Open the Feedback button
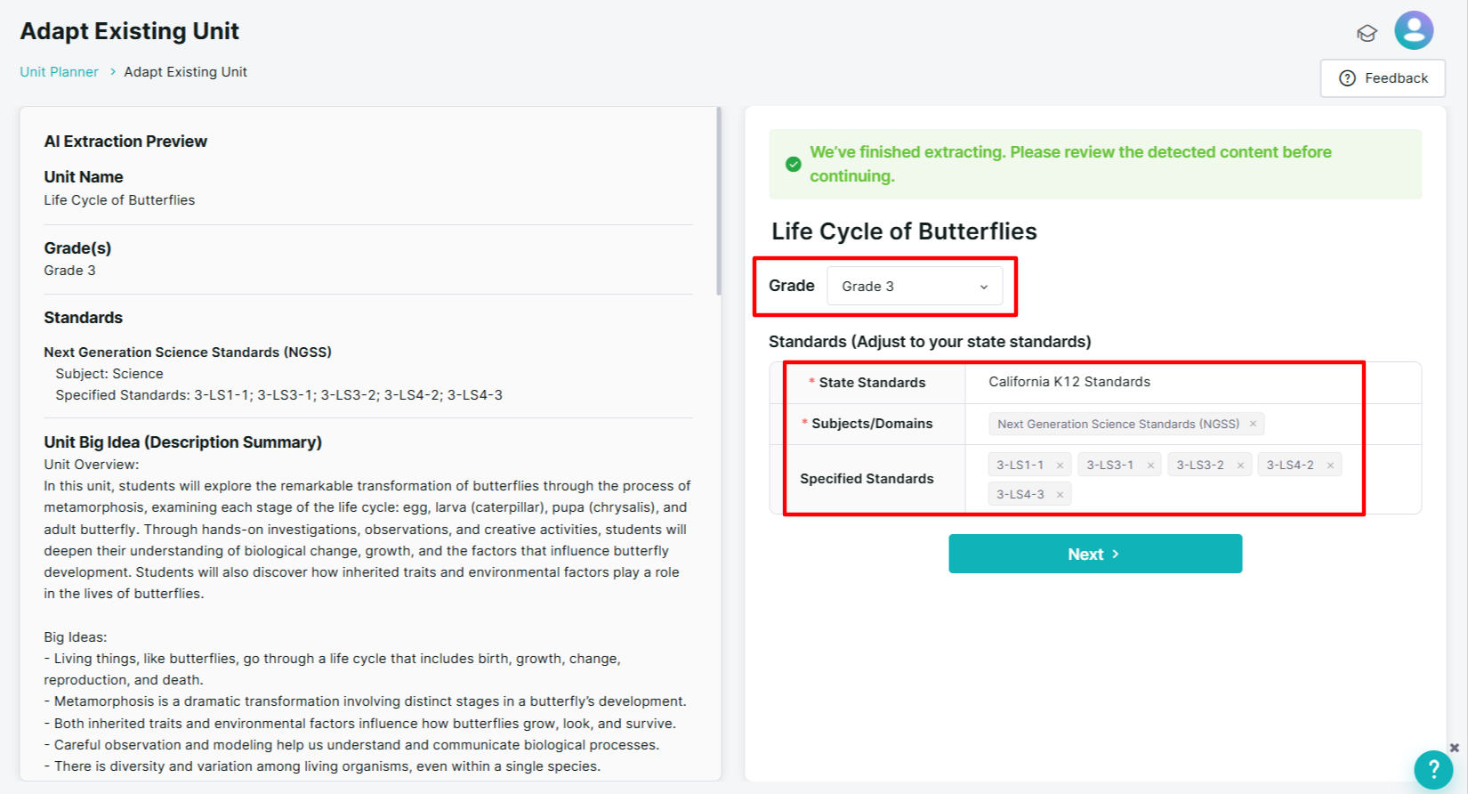The image size is (1468, 794). 1383,78
